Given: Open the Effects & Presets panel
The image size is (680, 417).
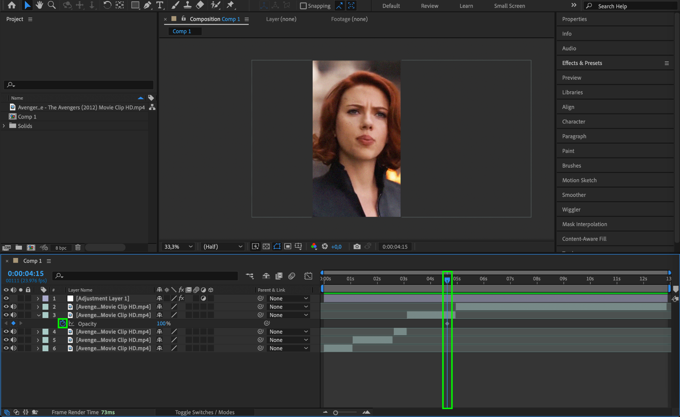Looking at the screenshot, I should tap(582, 63).
